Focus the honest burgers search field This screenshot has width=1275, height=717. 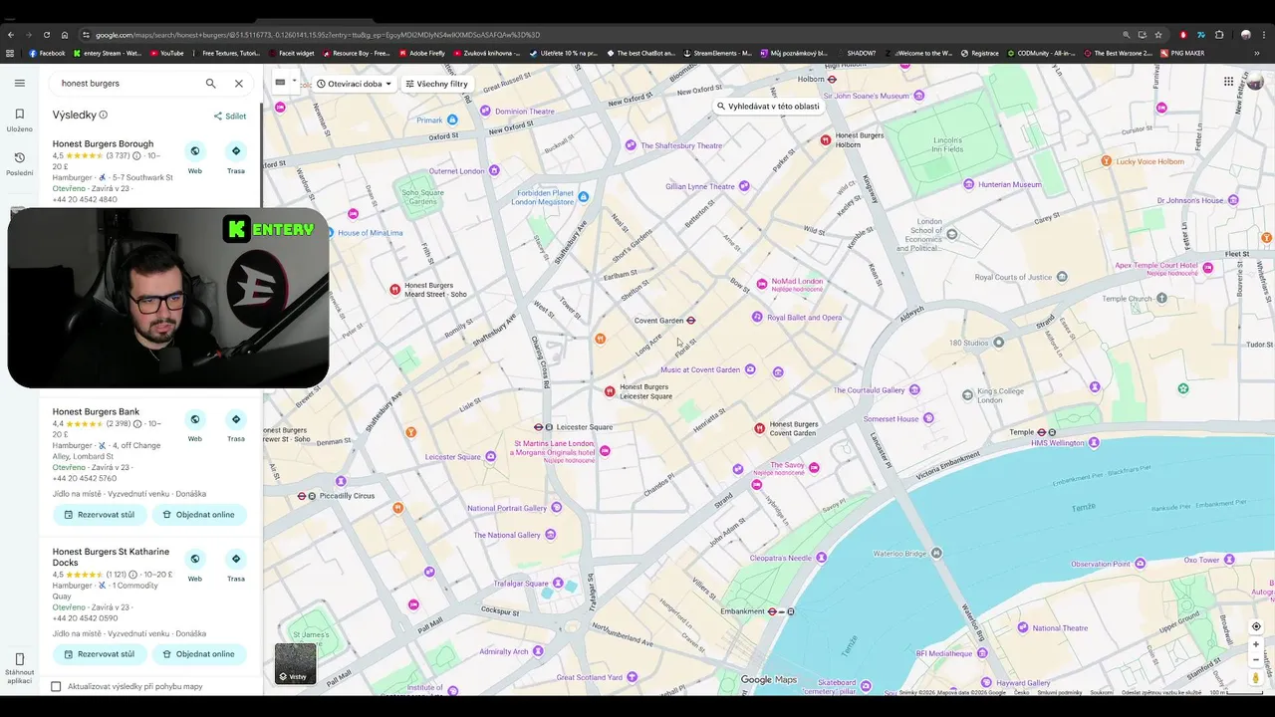pyautogui.click(x=127, y=84)
